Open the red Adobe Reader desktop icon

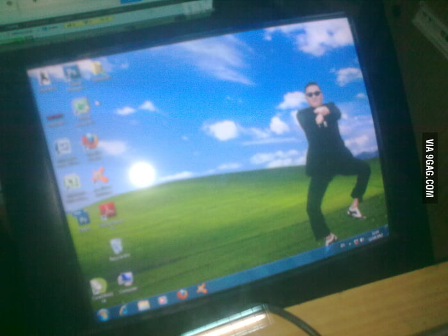coord(108,210)
